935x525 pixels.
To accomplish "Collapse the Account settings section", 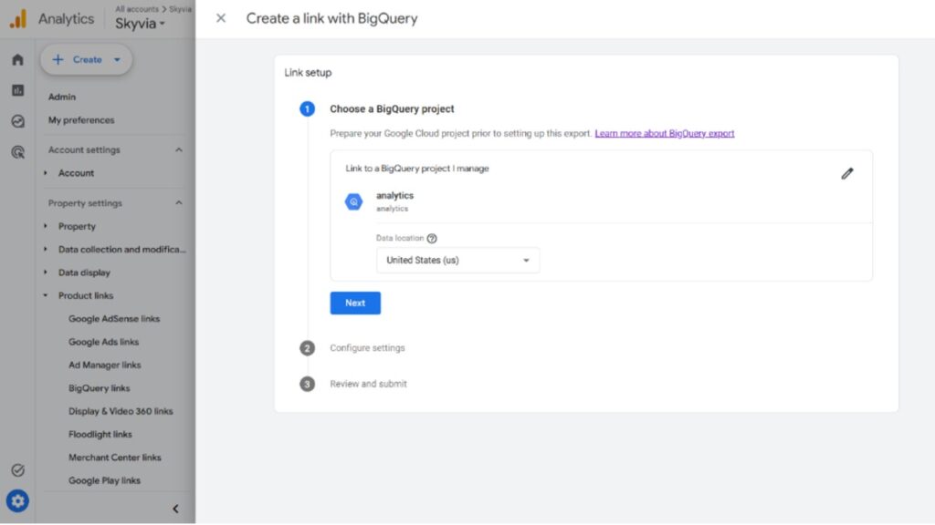I will pos(179,150).
